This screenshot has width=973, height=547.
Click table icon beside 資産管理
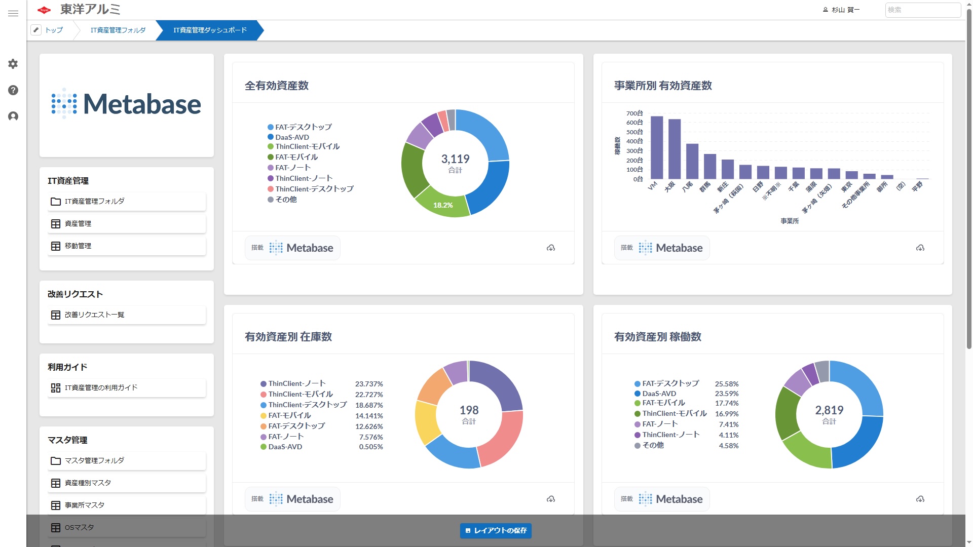56,224
